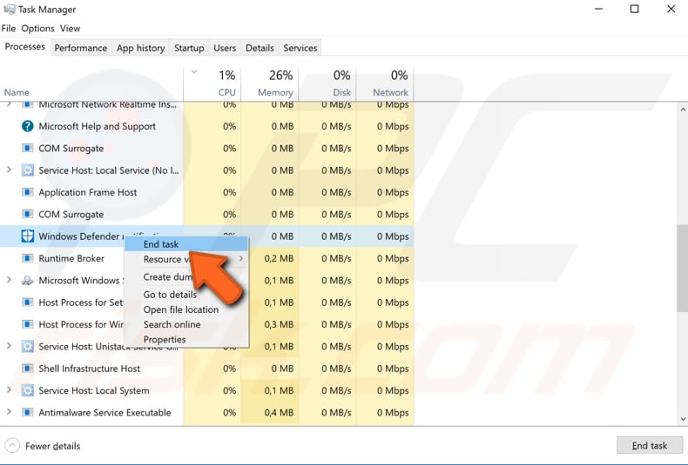Sort by the Memory column header

point(270,83)
